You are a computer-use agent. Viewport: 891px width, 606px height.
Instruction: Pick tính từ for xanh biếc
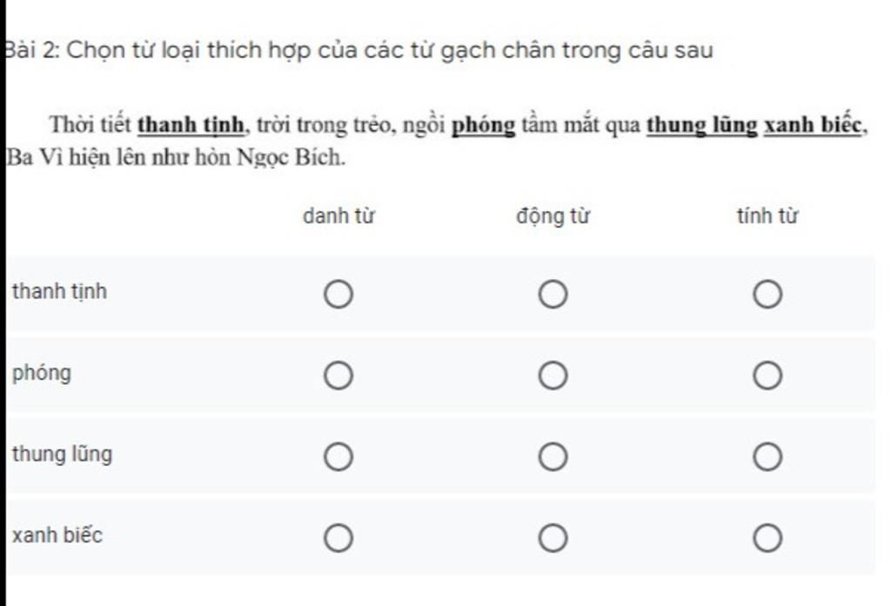point(767,538)
